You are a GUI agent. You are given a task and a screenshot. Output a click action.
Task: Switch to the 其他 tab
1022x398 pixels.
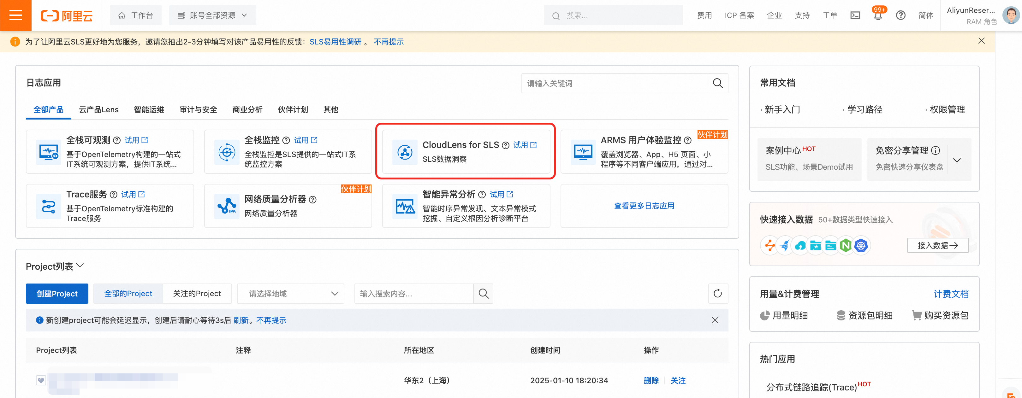click(331, 110)
